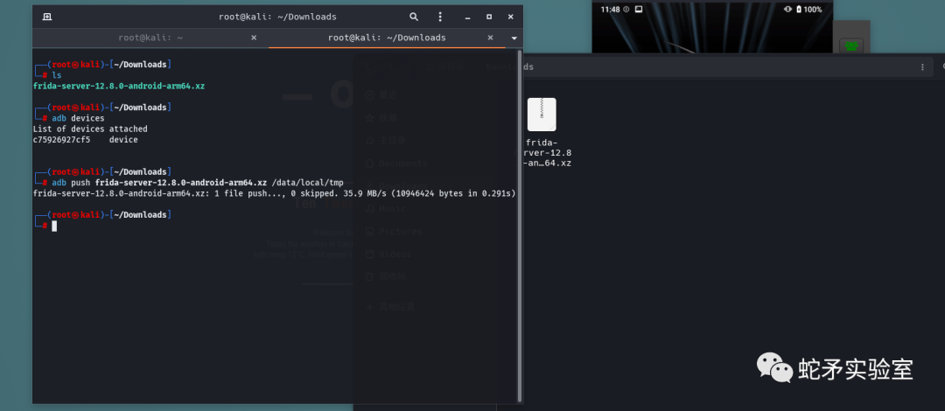Open the terminal kebab menu
Image resolution: width=945 pixels, height=411 pixels.
click(x=440, y=17)
